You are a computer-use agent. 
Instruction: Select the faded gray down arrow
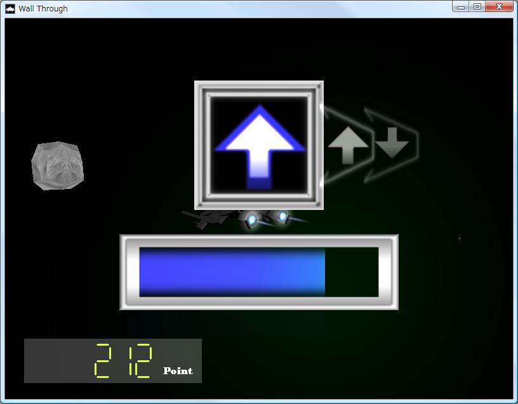pos(392,143)
